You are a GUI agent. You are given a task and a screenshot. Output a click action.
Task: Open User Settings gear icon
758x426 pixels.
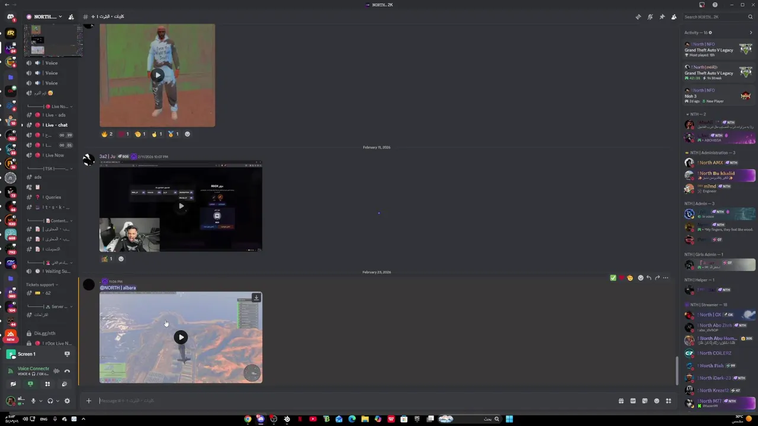[x=67, y=401]
